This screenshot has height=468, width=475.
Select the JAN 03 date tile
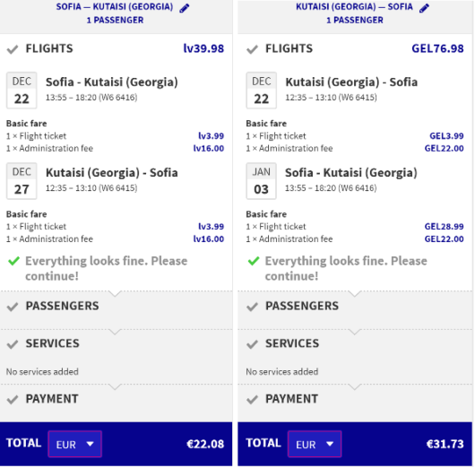coord(261,181)
